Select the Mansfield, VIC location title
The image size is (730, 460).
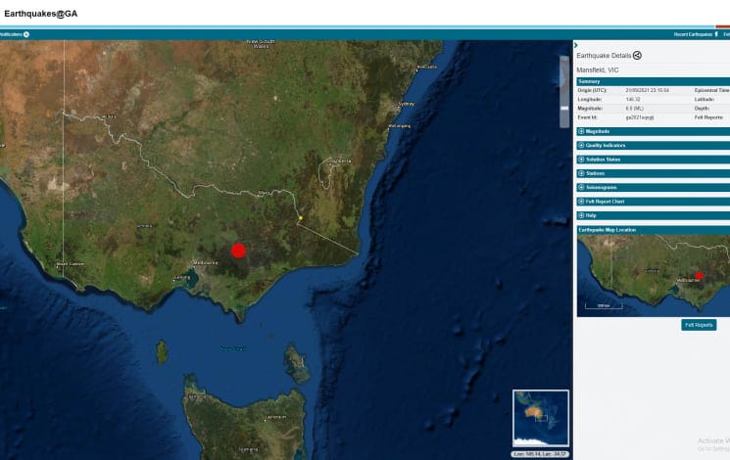tap(598, 70)
